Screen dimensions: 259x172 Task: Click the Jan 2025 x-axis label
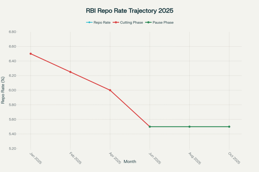click(x=36, y=158)
